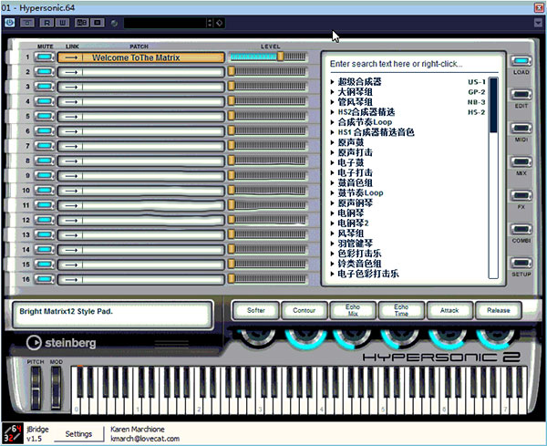The image size is (547, 446).
Task: Select 色彩打击乐 in patch browser
Action: 360,254
